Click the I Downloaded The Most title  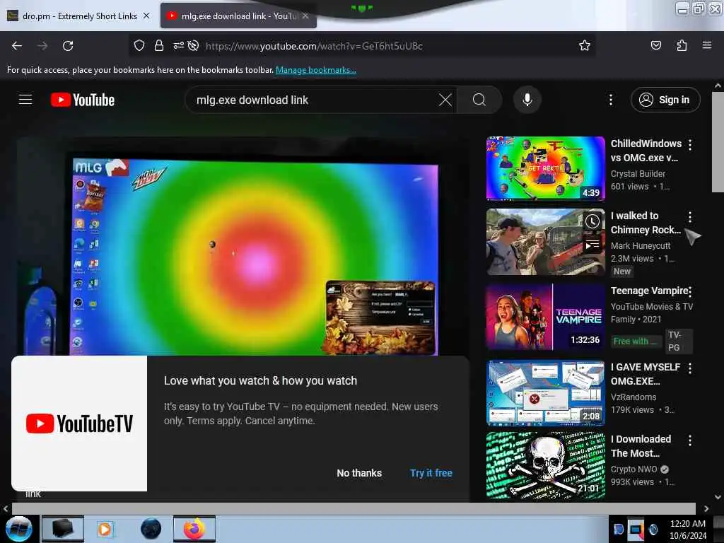pyautogui.click(x=641, y=446)
